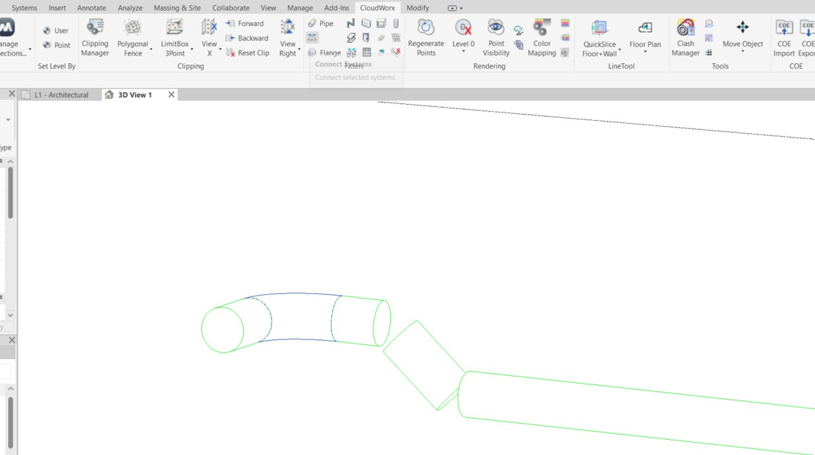Open the Color Mapping tool
This screenshot has height=455, width=815.
tap(541, 37)
